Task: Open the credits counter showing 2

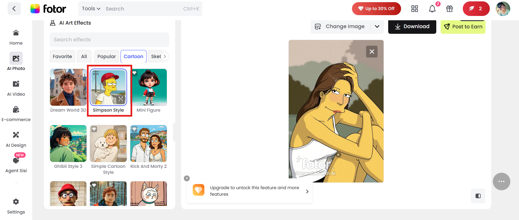Action: click(476, 9)
